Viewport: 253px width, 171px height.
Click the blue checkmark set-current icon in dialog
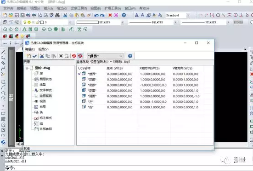tap(34, 56)
